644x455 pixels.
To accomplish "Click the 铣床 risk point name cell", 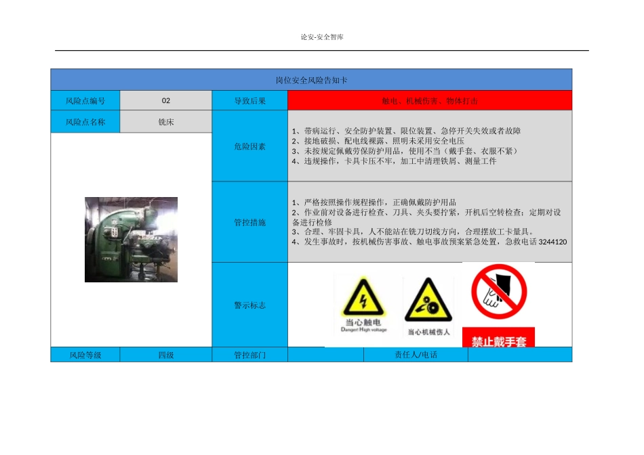I will (165, 122).
